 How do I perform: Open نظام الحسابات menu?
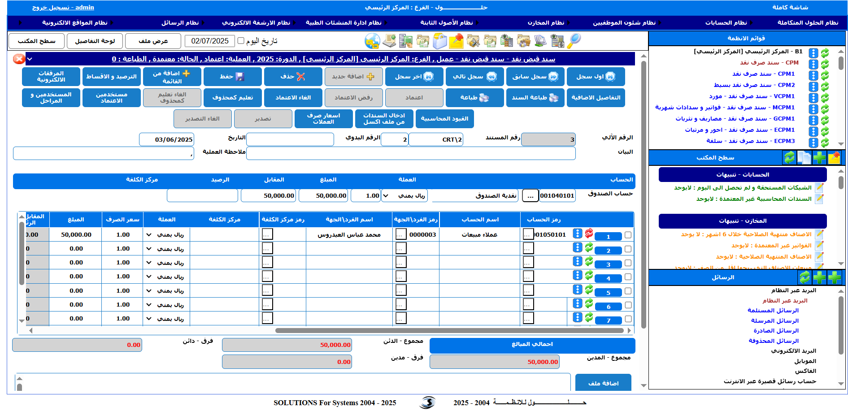(x=726, y=23)
